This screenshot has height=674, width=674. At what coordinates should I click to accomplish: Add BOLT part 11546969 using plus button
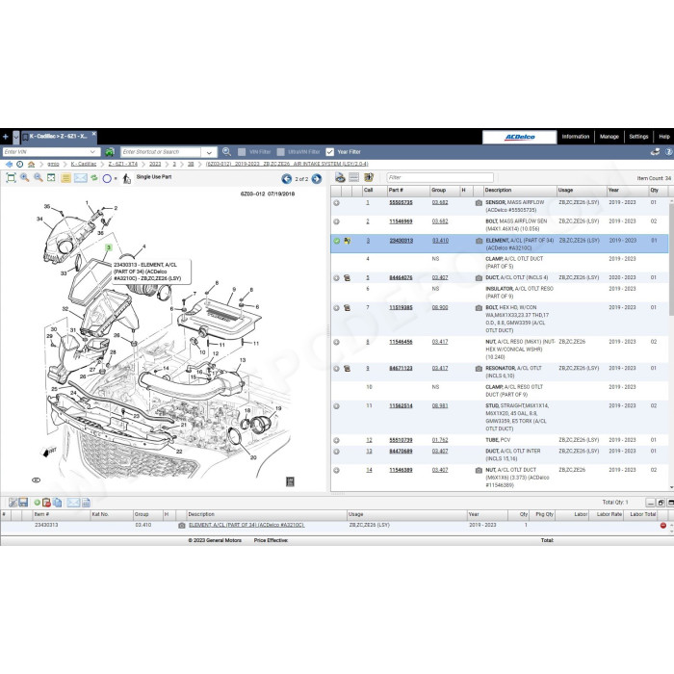coord(337,221)
